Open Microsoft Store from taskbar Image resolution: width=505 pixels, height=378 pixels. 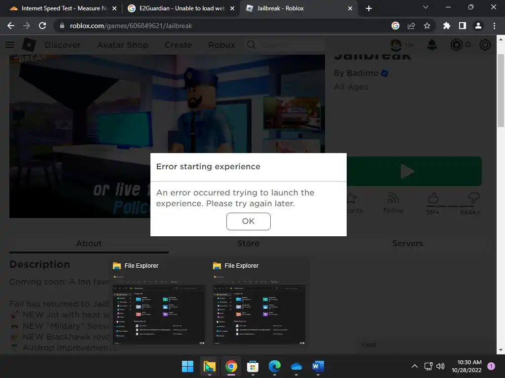252,366
